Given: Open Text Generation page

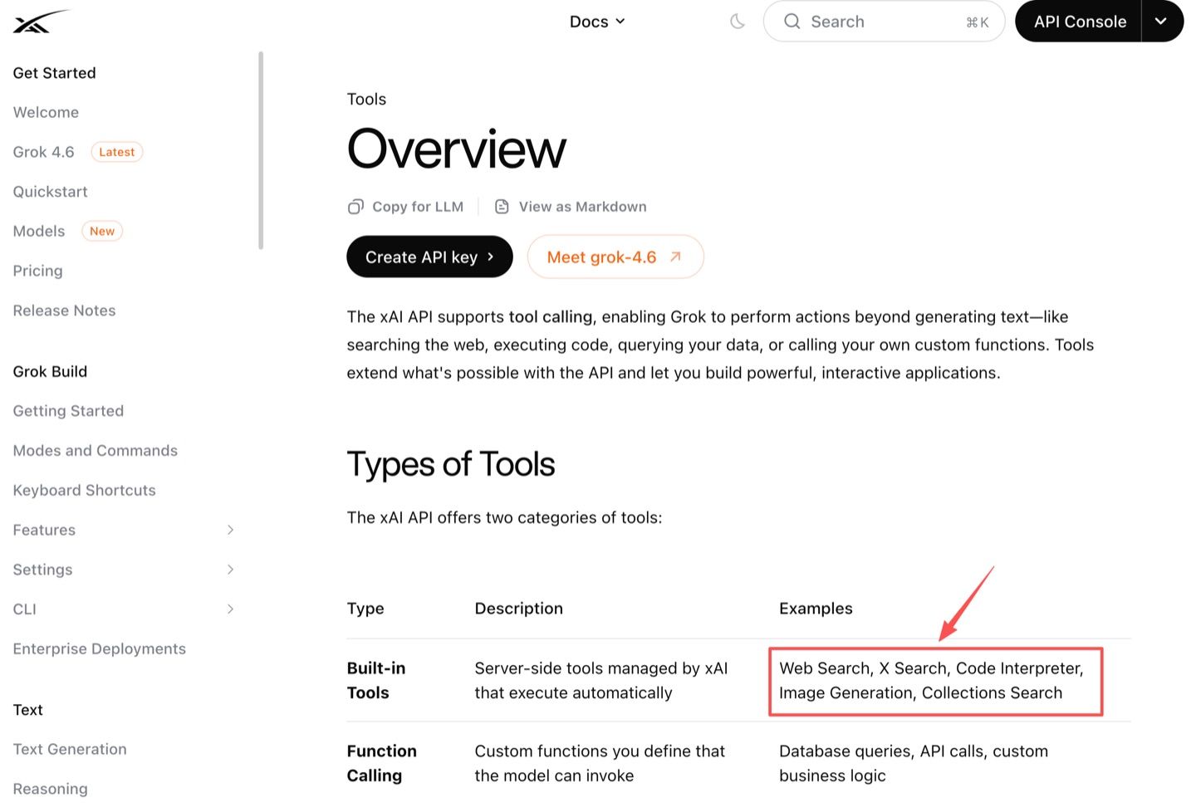Looking at the screenshot, I should (70, 749).
